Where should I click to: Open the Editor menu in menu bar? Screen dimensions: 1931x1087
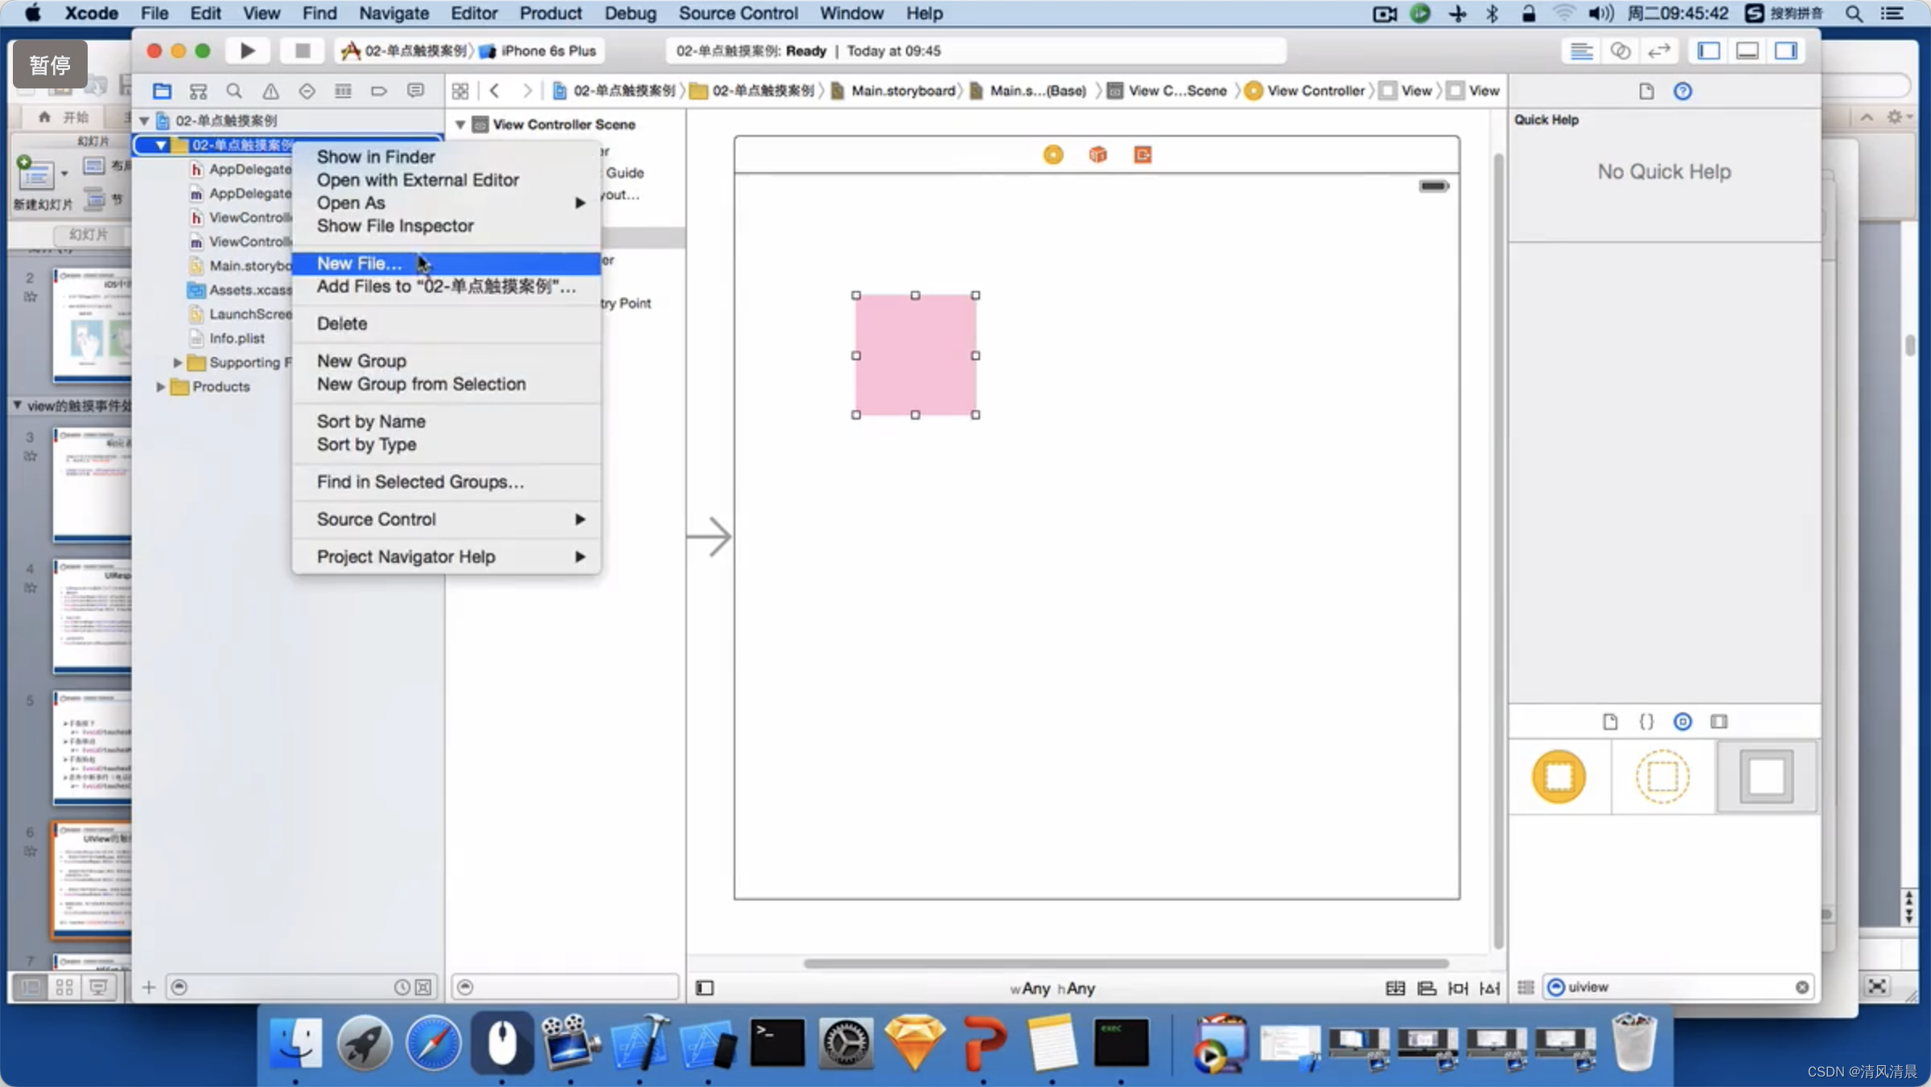coord(474,13)
